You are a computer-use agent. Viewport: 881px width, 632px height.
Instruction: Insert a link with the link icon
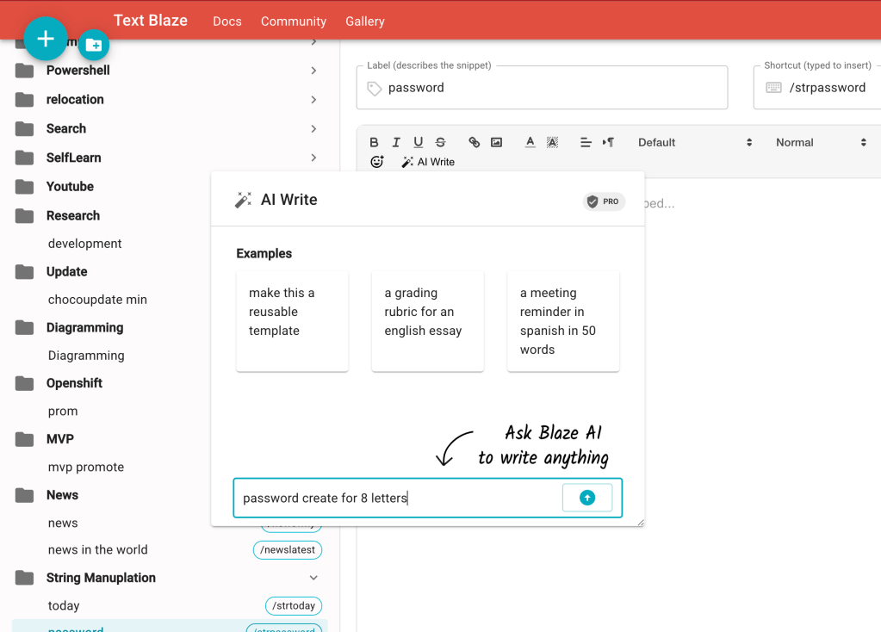click(475, 142)
